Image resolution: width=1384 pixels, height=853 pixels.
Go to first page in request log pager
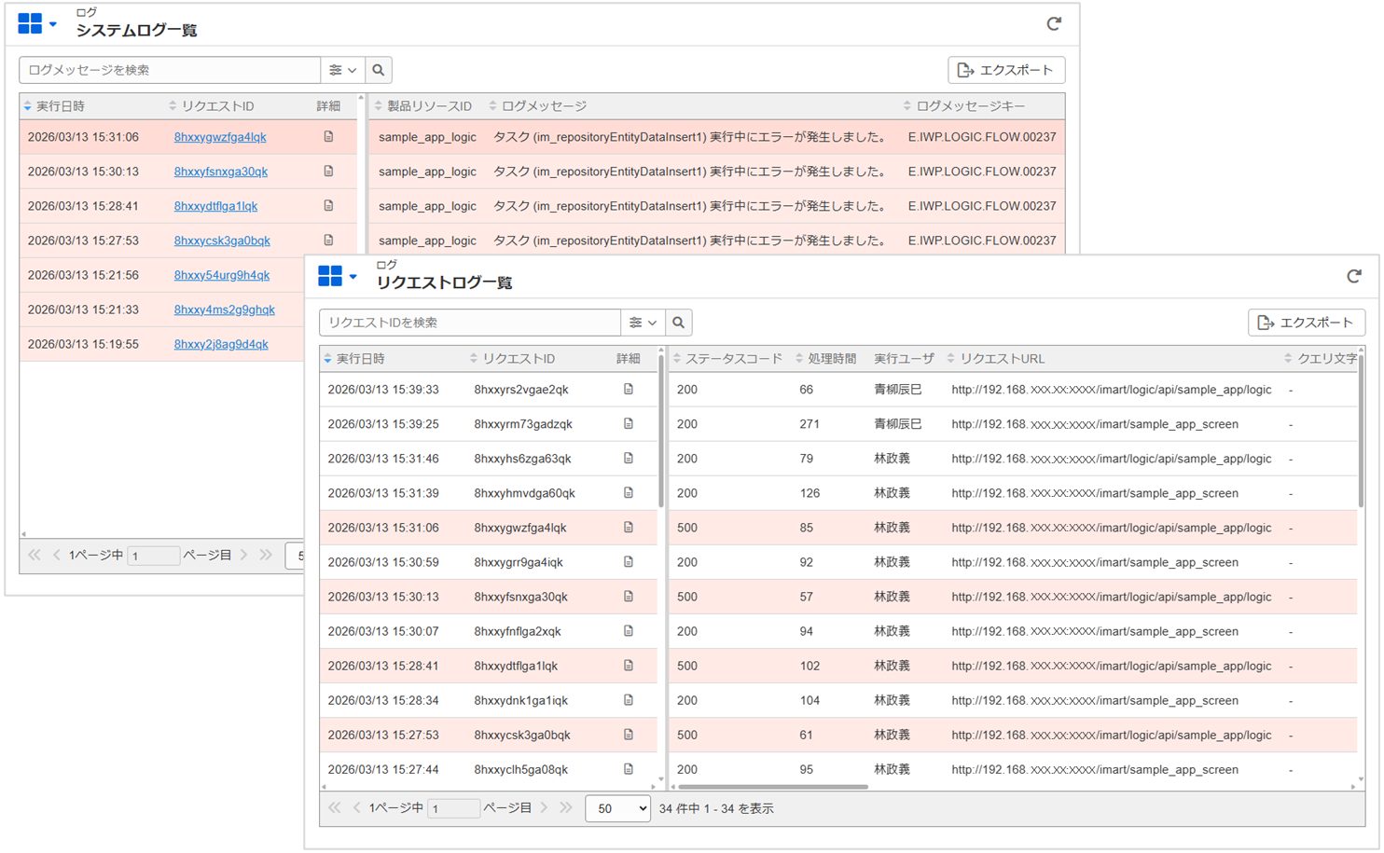pyautogui.click(x=335, y=808)
